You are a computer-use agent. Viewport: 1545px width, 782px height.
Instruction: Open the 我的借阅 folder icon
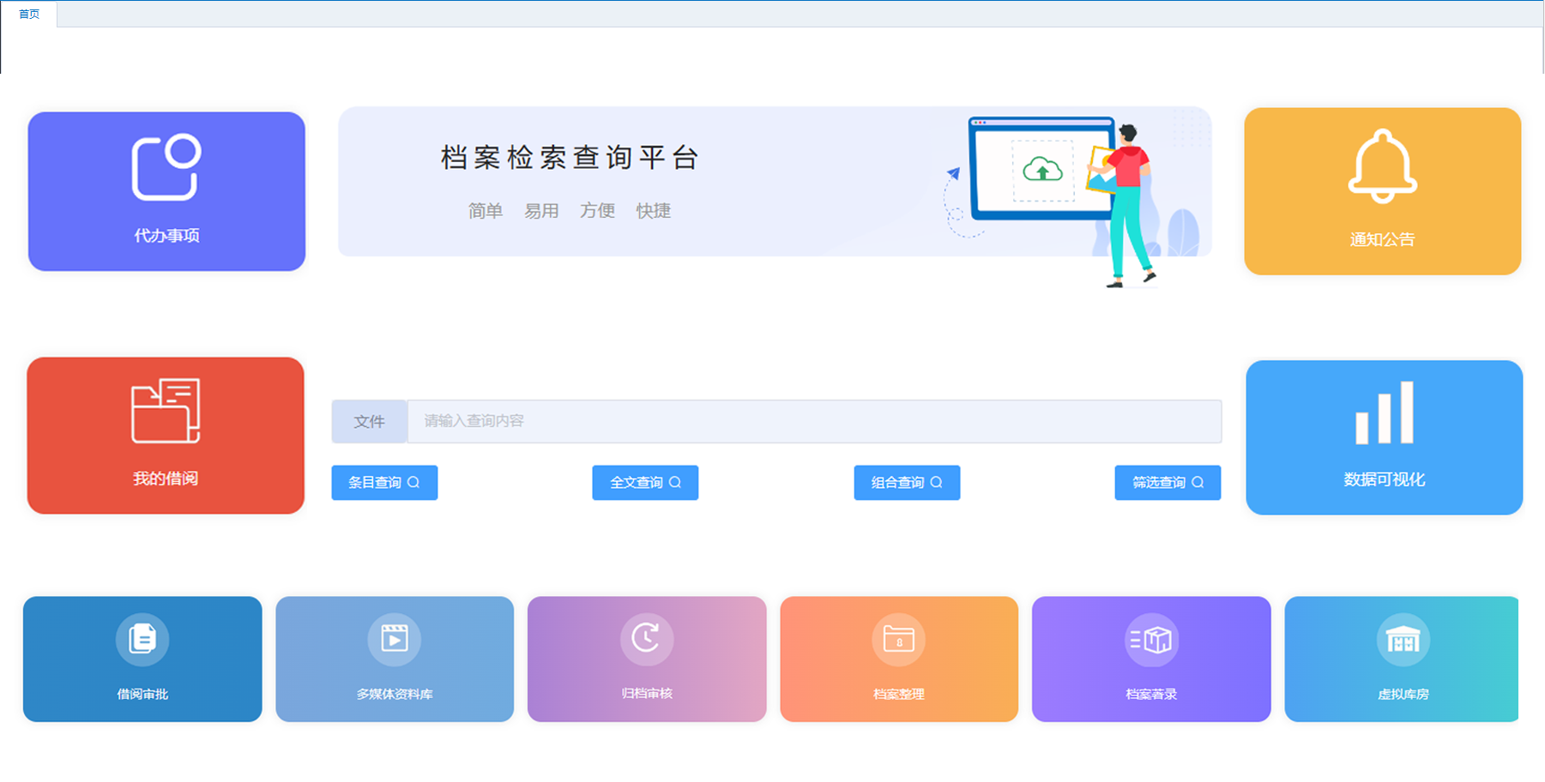[166, 411]
